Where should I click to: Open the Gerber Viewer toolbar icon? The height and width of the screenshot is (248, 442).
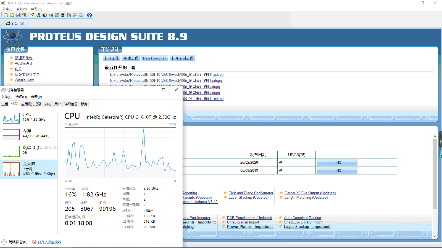coord(57,15)
